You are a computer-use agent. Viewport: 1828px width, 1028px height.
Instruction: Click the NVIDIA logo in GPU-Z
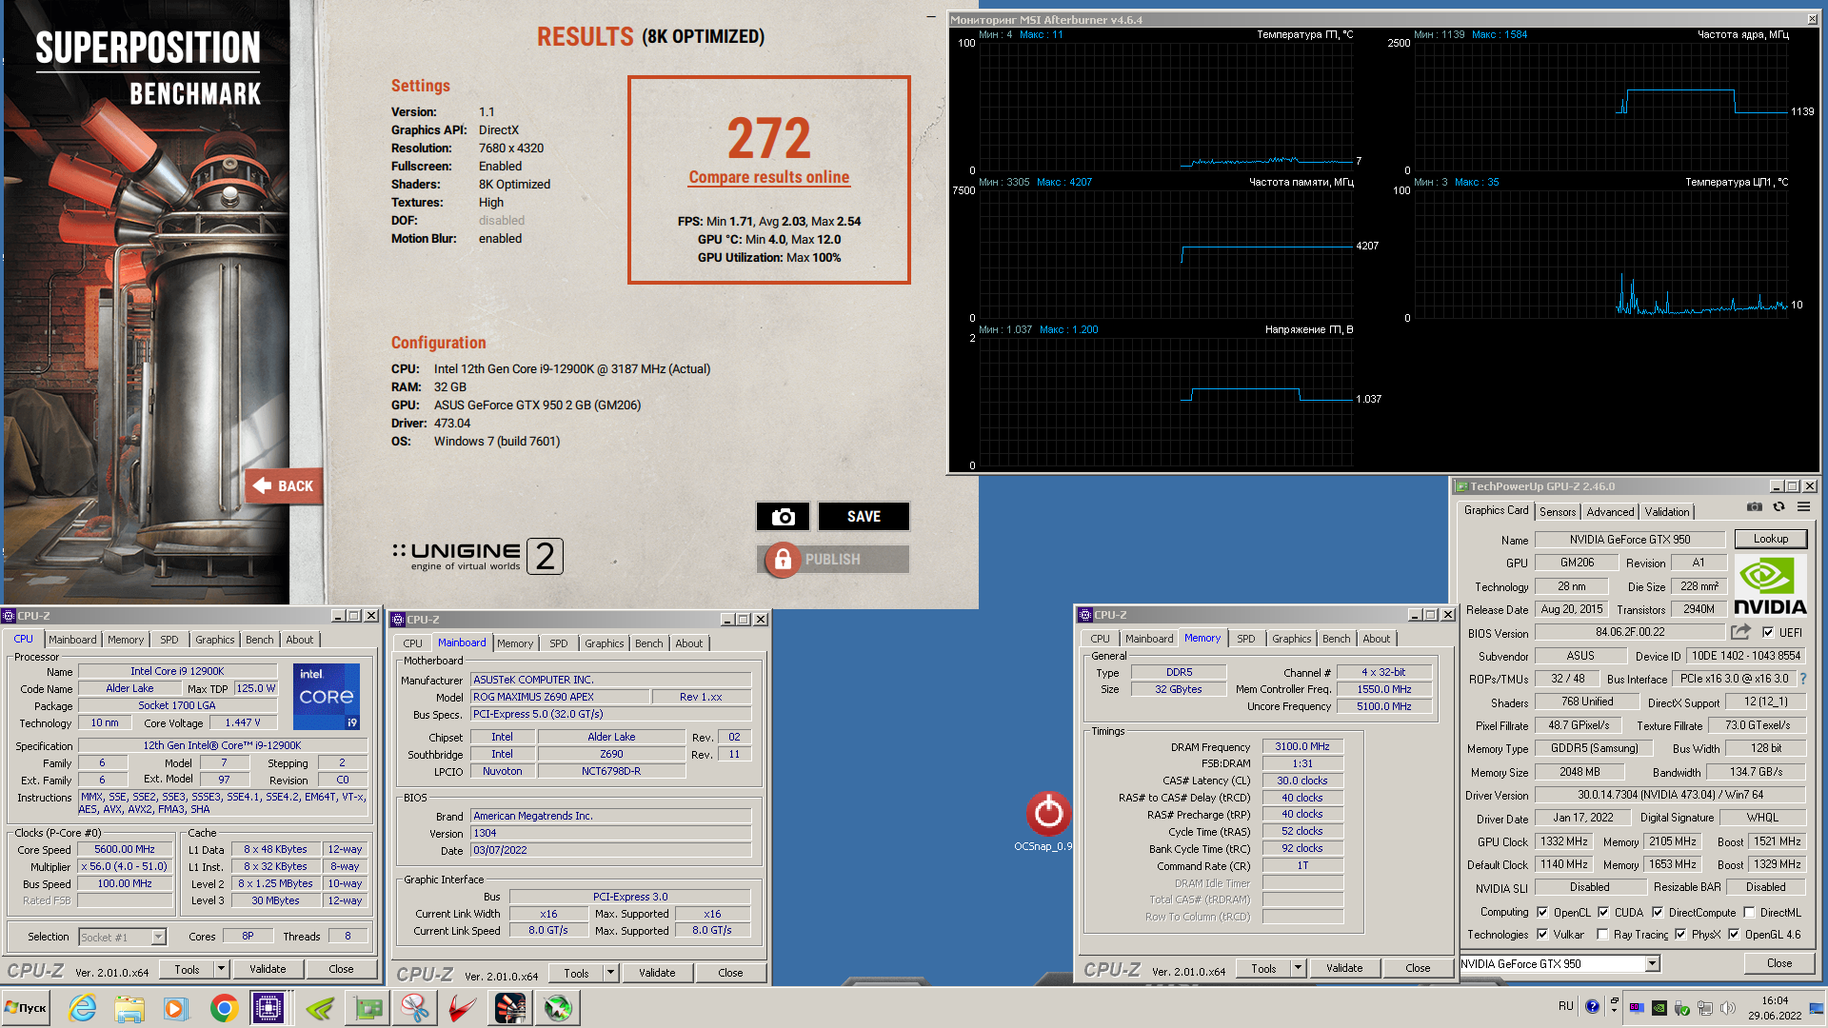[x=1770, y=586]
